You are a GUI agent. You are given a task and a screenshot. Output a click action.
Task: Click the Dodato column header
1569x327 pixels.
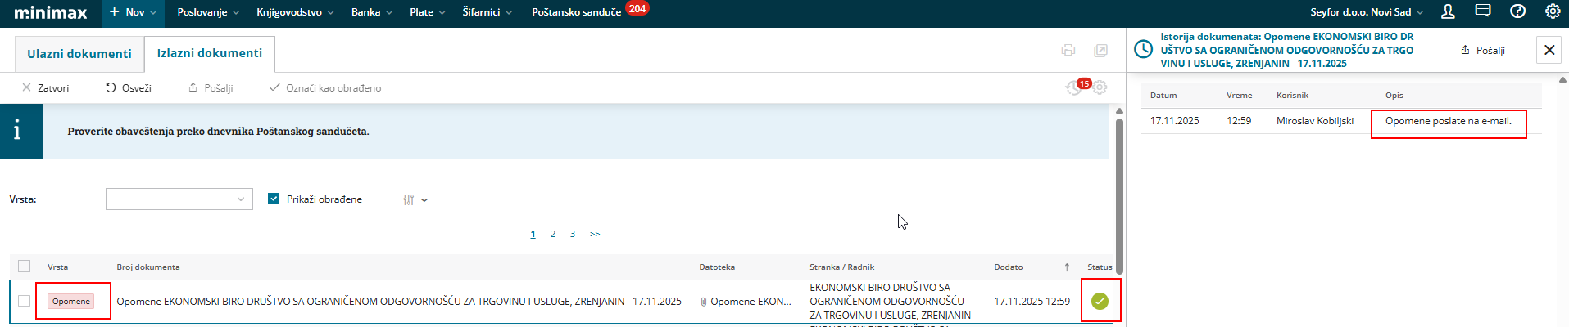1009,267
